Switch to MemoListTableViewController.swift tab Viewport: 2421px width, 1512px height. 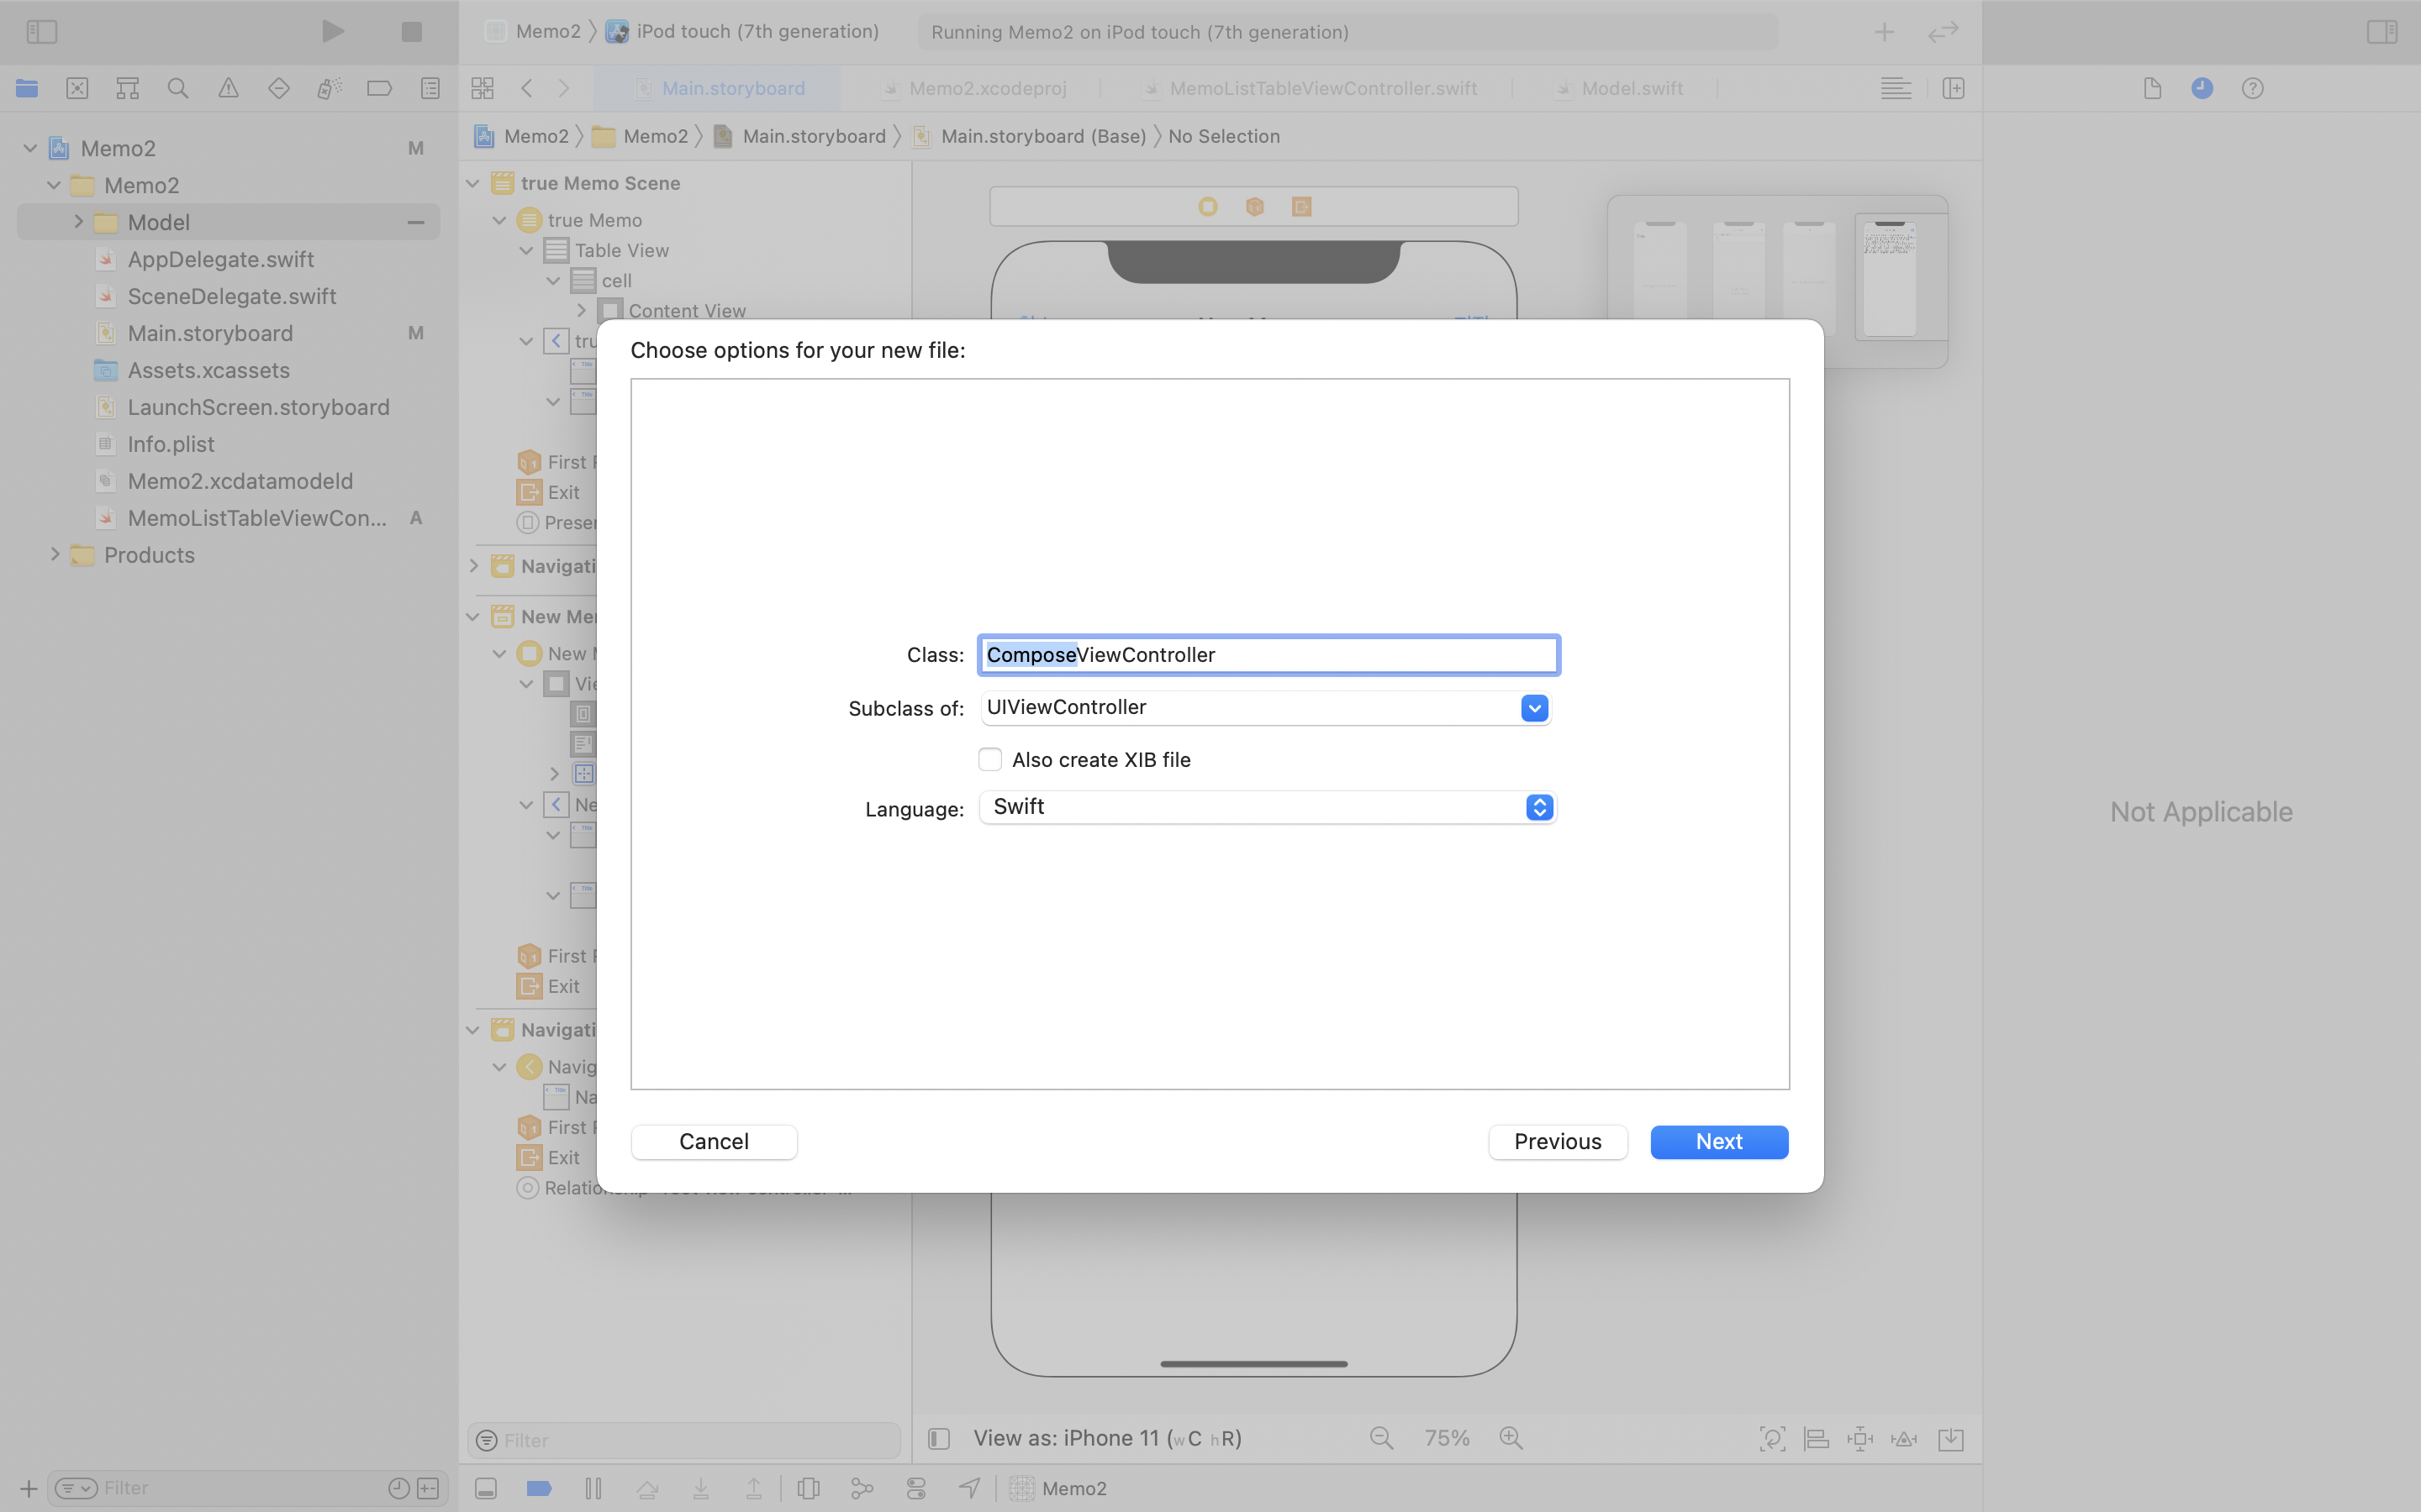[x=1321, y=88]
